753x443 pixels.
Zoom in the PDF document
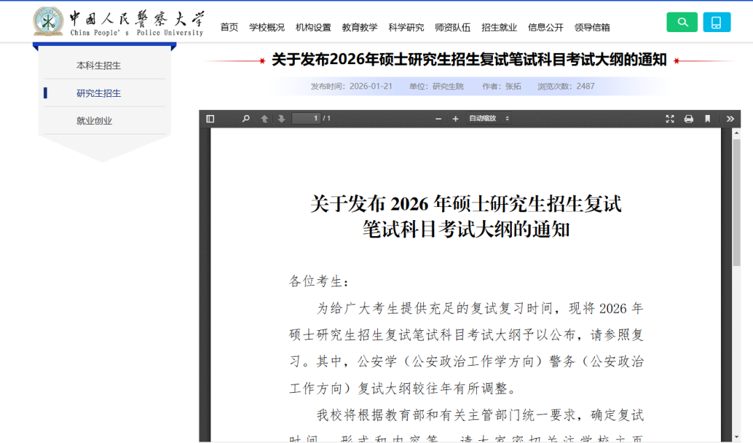click(455, 119)
